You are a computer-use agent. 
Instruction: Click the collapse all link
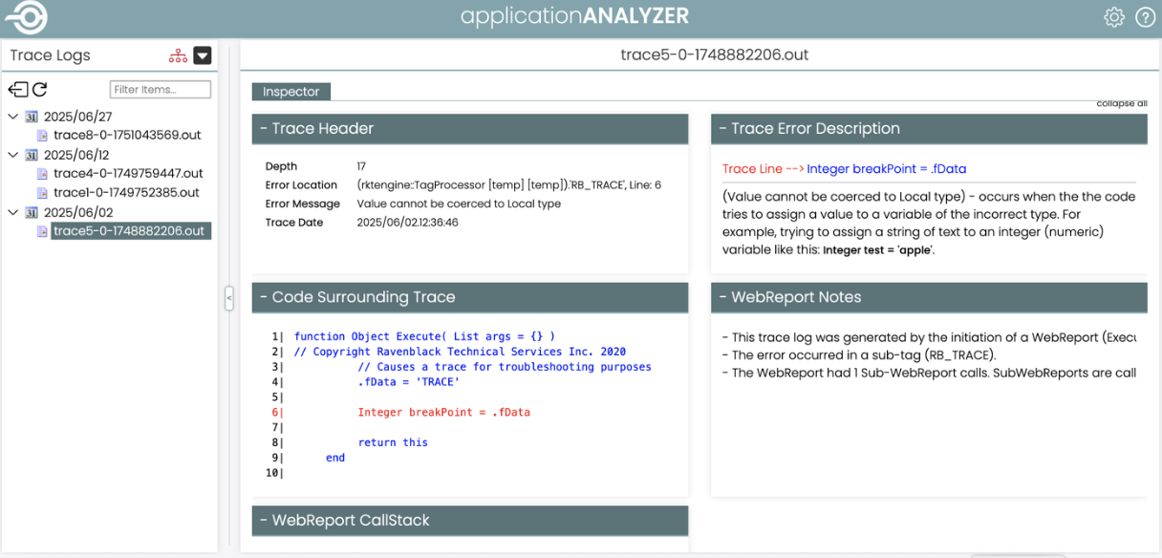pyautogui.click(x=1121, y=104)
